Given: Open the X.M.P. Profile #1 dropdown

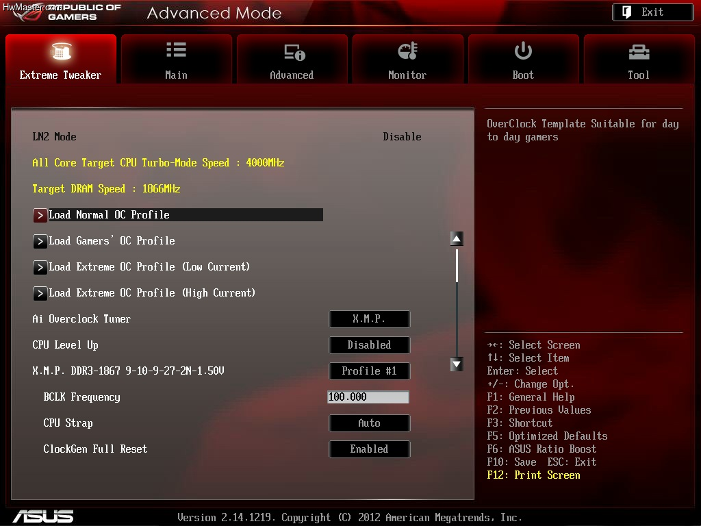Looking at the screenshot, I should click(369, 371).
